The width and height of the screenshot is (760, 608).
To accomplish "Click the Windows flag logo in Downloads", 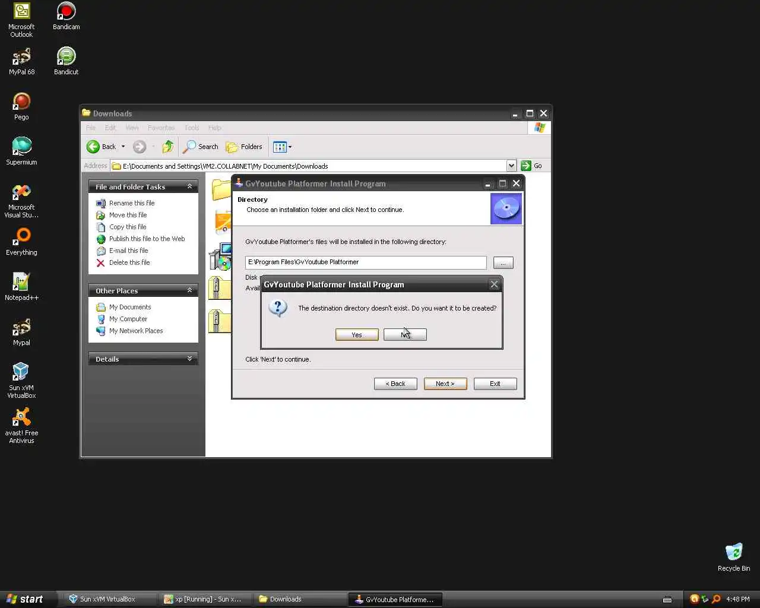I will click(539, 128).
